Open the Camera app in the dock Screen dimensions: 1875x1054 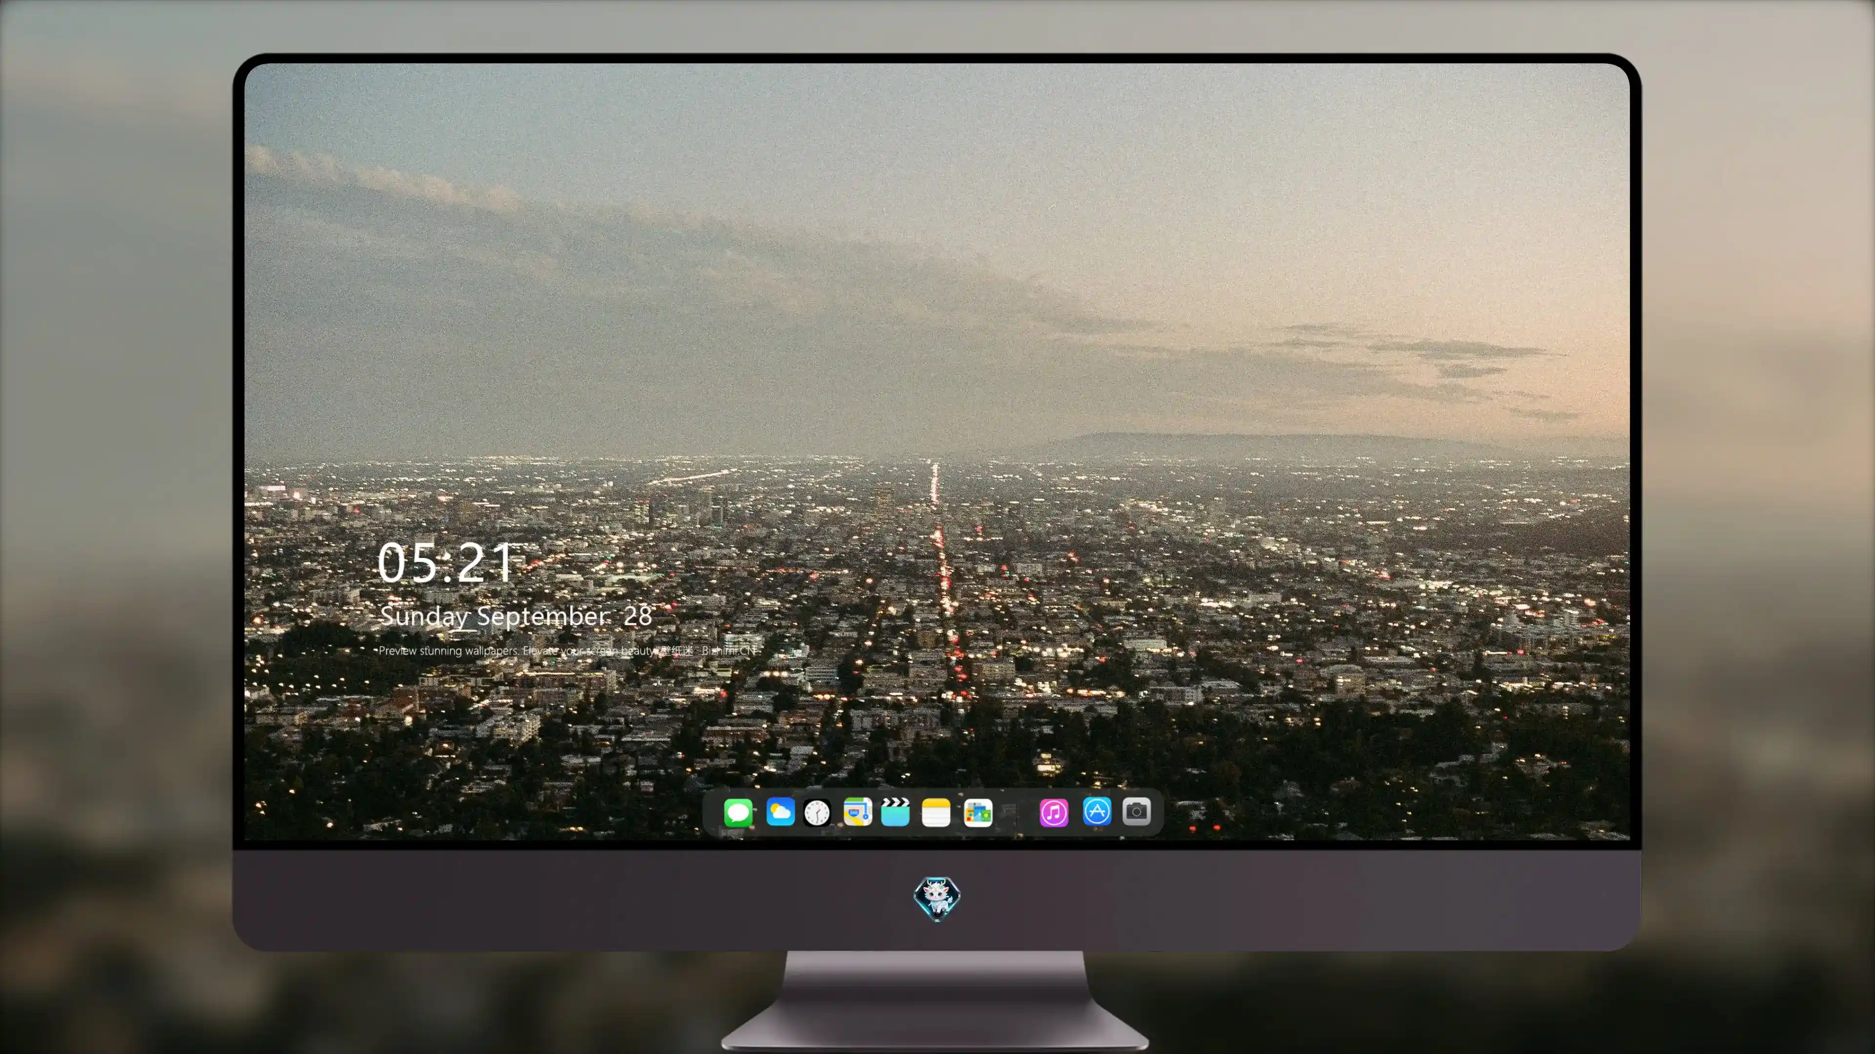tap(1137, 811)
